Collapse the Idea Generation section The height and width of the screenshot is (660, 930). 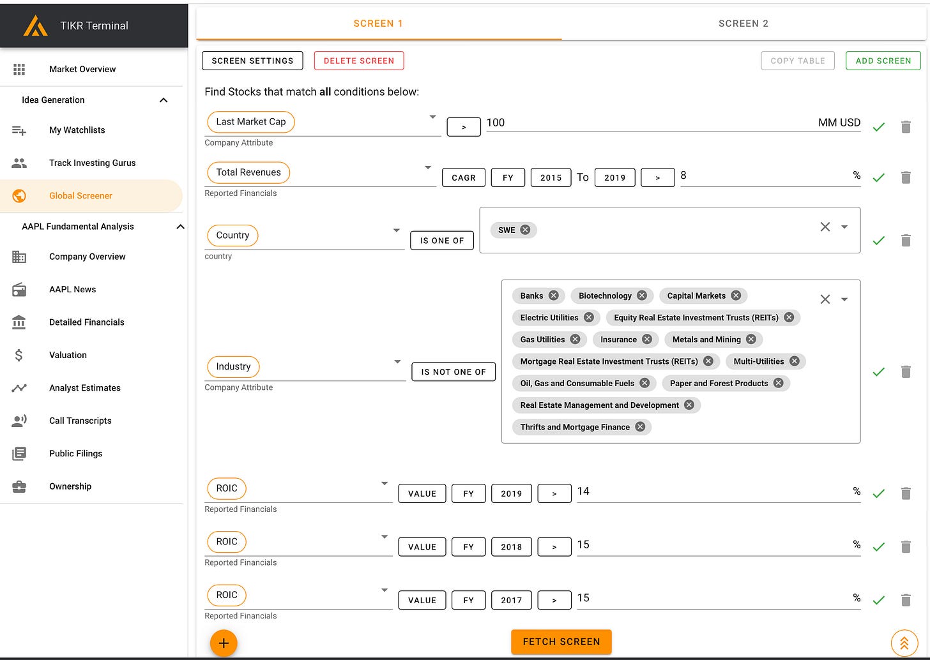click(x=164, y=100)
